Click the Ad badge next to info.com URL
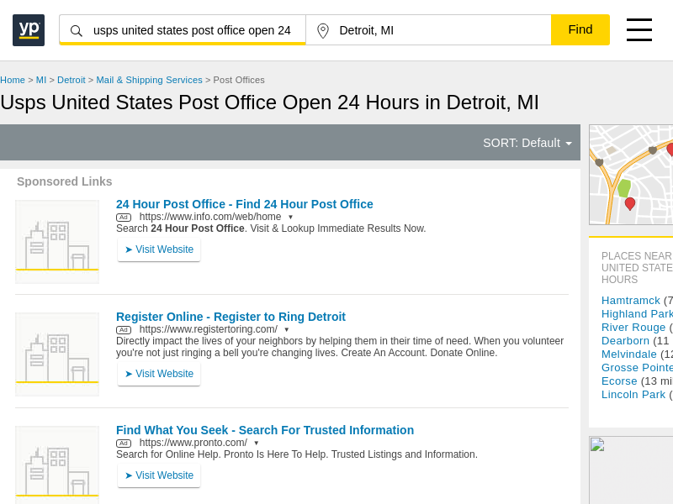The height and width of the screenshot is (504, 673). coord(124,218)
